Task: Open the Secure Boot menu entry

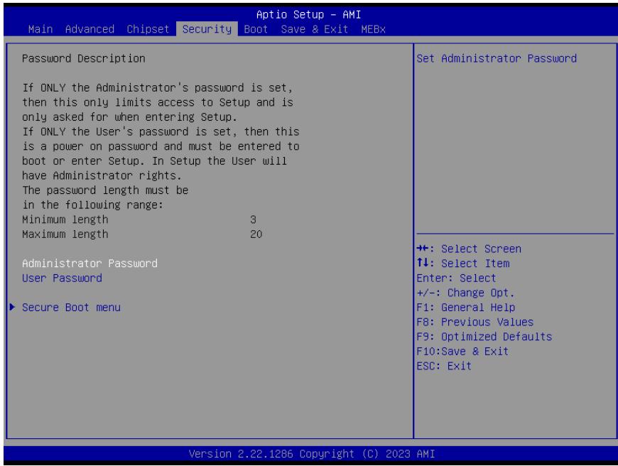Action: click(x=71, y=307)
